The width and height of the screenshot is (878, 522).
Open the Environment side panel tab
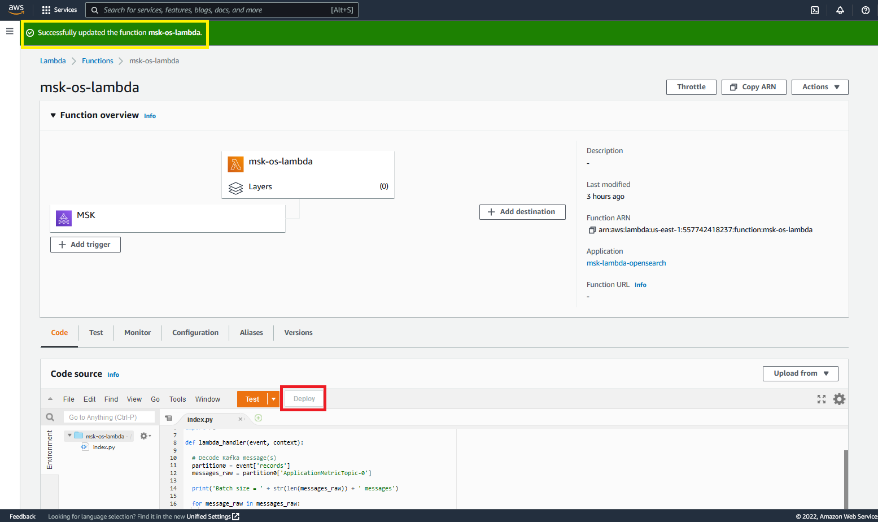(x=50, y=450)
